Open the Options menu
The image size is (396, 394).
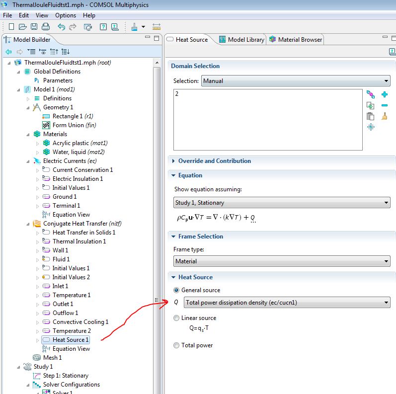(66, 15)
